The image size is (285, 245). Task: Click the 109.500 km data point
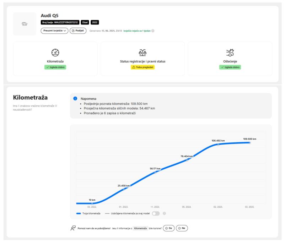(249, 143)
